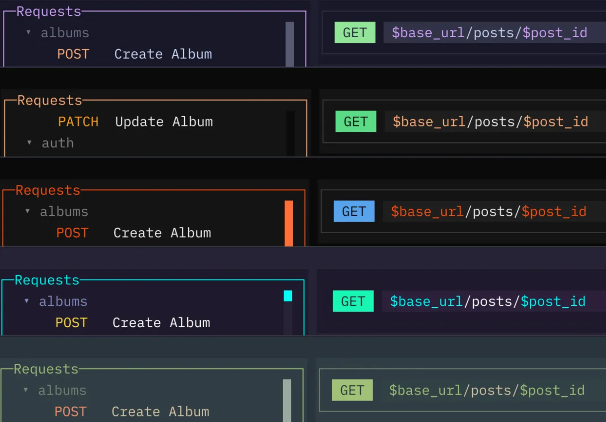Open the mint GET dropdown beside cyan URL
The image size is (606, 422).
[353, 301]
